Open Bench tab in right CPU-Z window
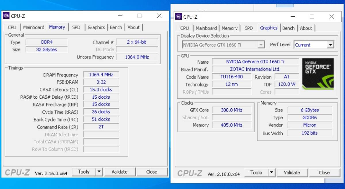This screenshot has height=189, width=345. tap(288, 28)
